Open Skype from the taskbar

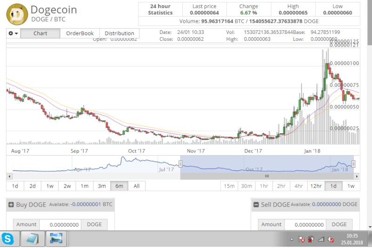click(x=8, y=239)
